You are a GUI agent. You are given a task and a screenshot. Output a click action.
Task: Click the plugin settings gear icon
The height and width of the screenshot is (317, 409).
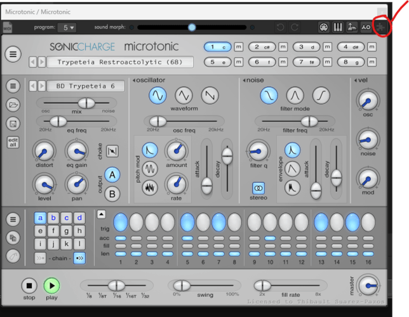click(380, 27)
